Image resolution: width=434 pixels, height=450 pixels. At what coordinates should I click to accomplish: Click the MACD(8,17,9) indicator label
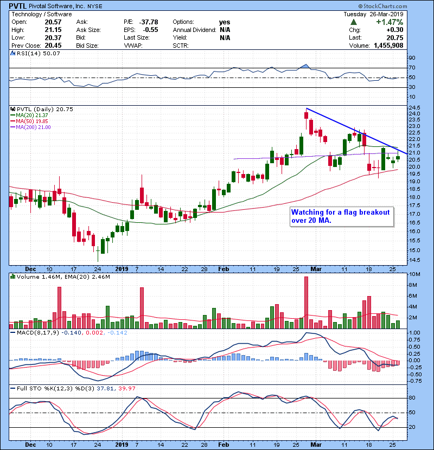point(38,333)
